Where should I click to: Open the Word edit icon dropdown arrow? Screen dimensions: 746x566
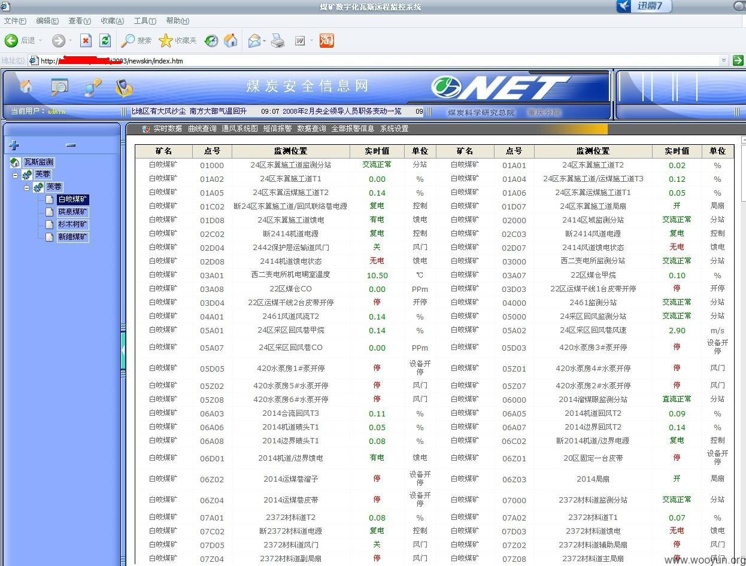click(310, 41)
